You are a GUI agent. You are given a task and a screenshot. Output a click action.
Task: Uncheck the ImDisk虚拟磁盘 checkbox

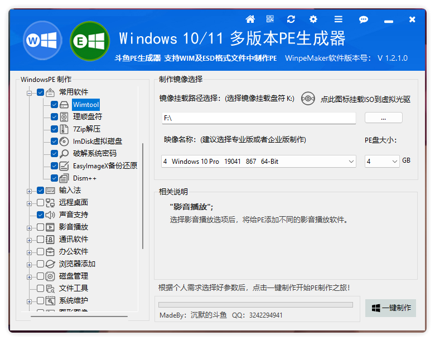(55, 142)
